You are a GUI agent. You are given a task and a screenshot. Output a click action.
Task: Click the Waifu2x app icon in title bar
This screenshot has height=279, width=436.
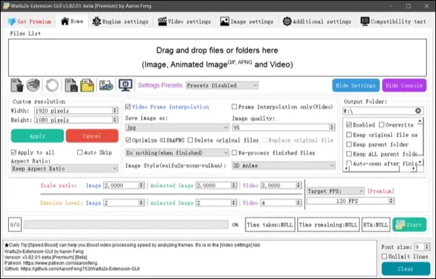point(6,5)
